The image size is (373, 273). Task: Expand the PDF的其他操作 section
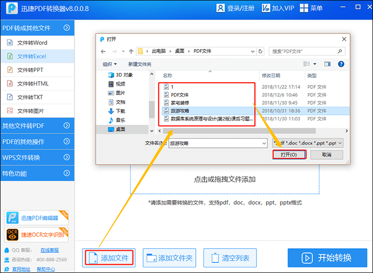coord(37,142)
